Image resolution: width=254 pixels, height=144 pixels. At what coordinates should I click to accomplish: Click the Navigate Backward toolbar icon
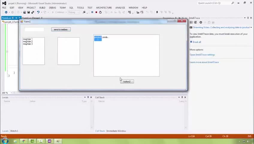pos(6,12)
